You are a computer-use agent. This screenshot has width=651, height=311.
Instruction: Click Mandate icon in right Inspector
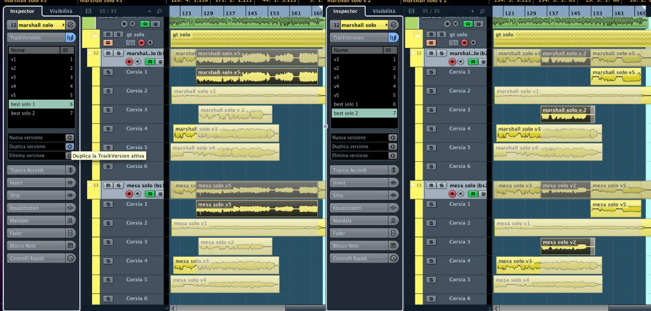[x=393, y=221]
